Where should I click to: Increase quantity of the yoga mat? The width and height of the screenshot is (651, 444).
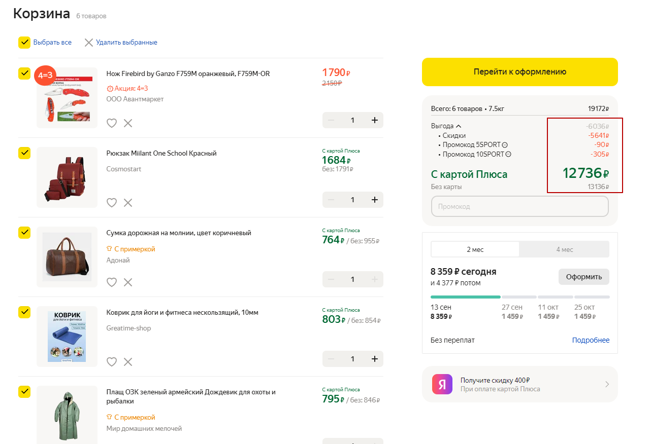click(x=375, y=359)
